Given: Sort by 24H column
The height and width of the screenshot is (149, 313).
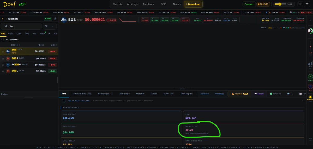Looking at the screenshot, I should (53, 45).
